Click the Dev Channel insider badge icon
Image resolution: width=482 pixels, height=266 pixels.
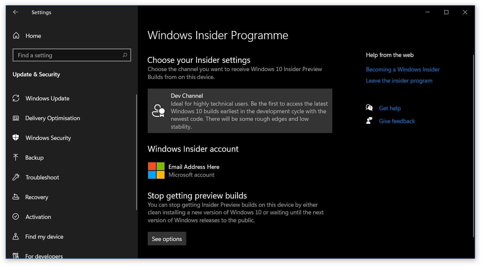(158, 111)
